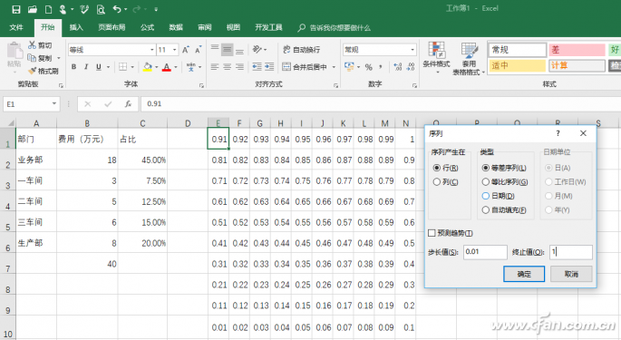Select the Columns (列) radio button

click(x=437, y=182)
